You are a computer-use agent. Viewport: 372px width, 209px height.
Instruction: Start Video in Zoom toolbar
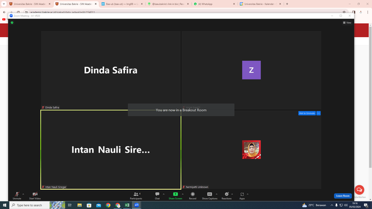point(35,196)
